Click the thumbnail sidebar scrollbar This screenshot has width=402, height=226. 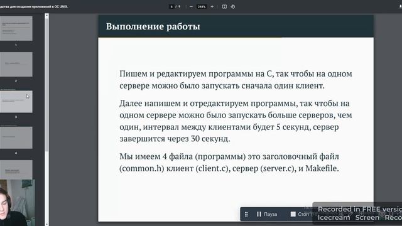pyautogui.click(x=46, y=85)
